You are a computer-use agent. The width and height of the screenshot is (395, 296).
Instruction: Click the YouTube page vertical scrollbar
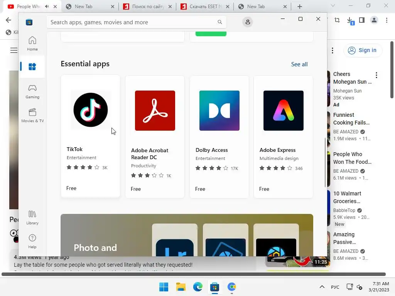pos(392,70)
